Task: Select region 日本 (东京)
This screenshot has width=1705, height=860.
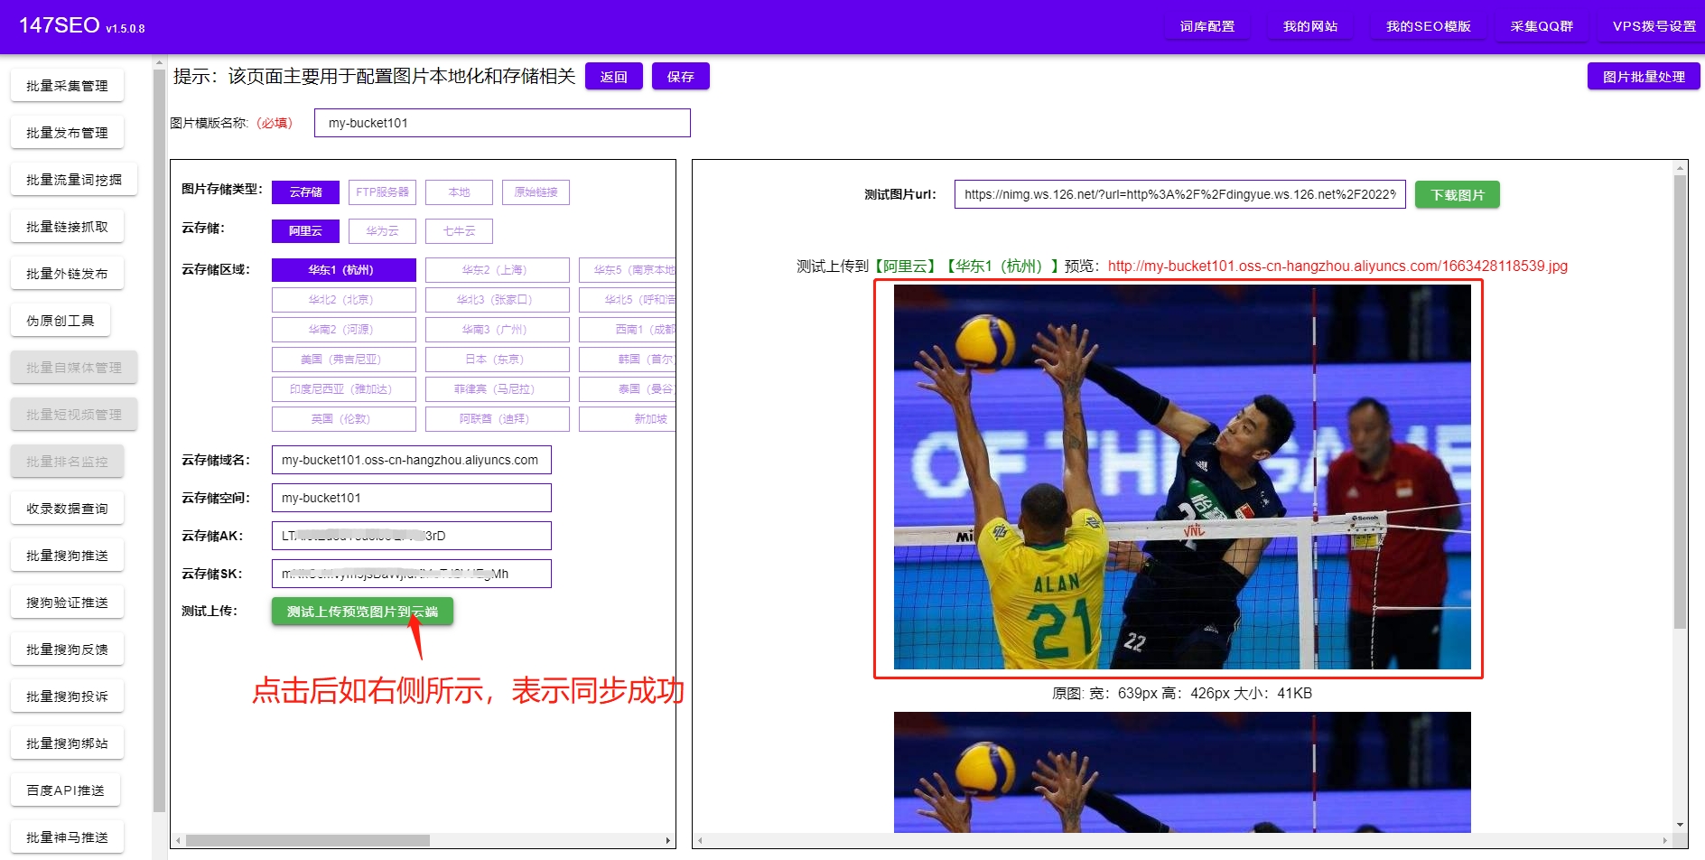Action: click(x=498, y=360)
